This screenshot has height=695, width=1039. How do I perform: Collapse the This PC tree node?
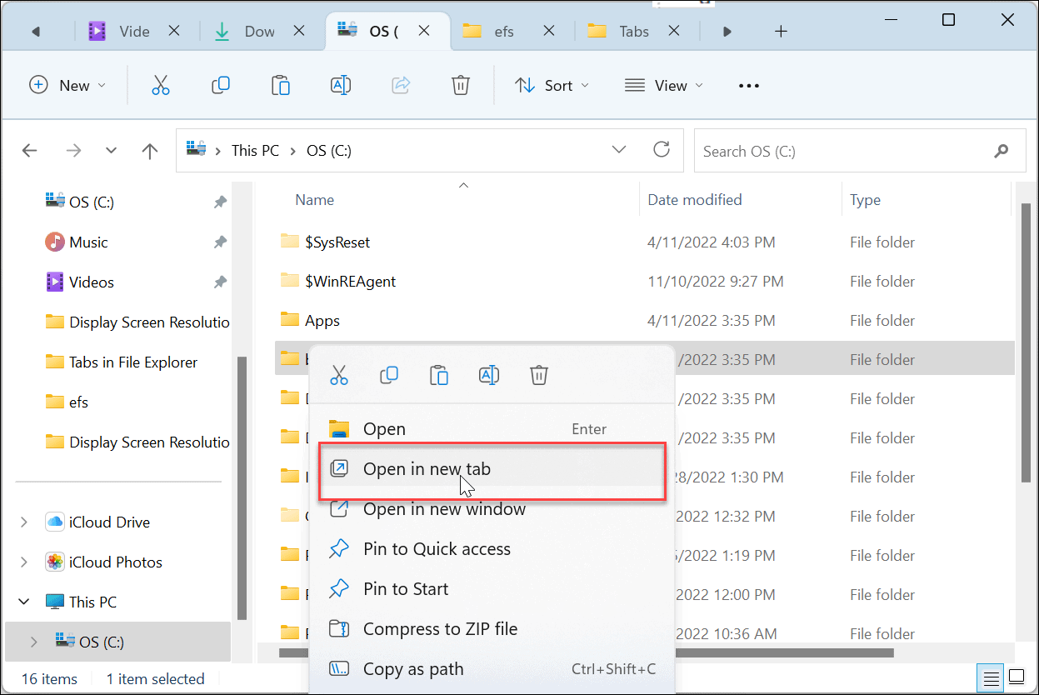pyautogui.click(x=24, y=602)
